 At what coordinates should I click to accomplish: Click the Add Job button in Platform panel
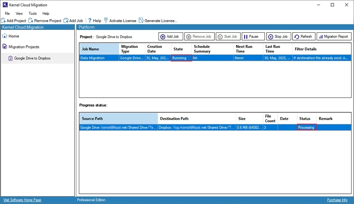[x=171, y=36]
